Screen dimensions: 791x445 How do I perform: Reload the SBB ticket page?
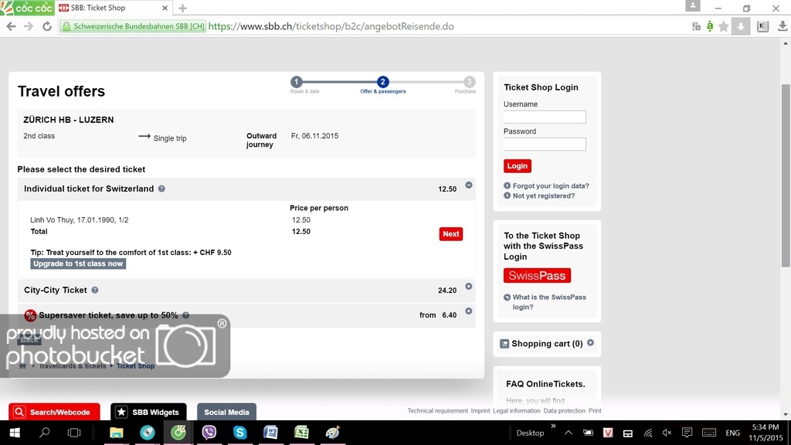click(47, 26)
